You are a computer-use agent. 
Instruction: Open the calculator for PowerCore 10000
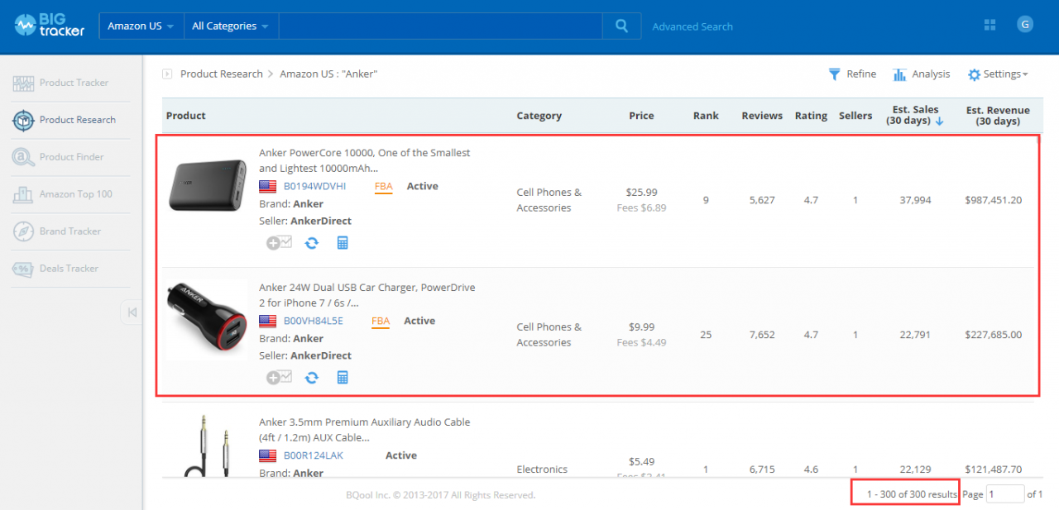[343, 243]
